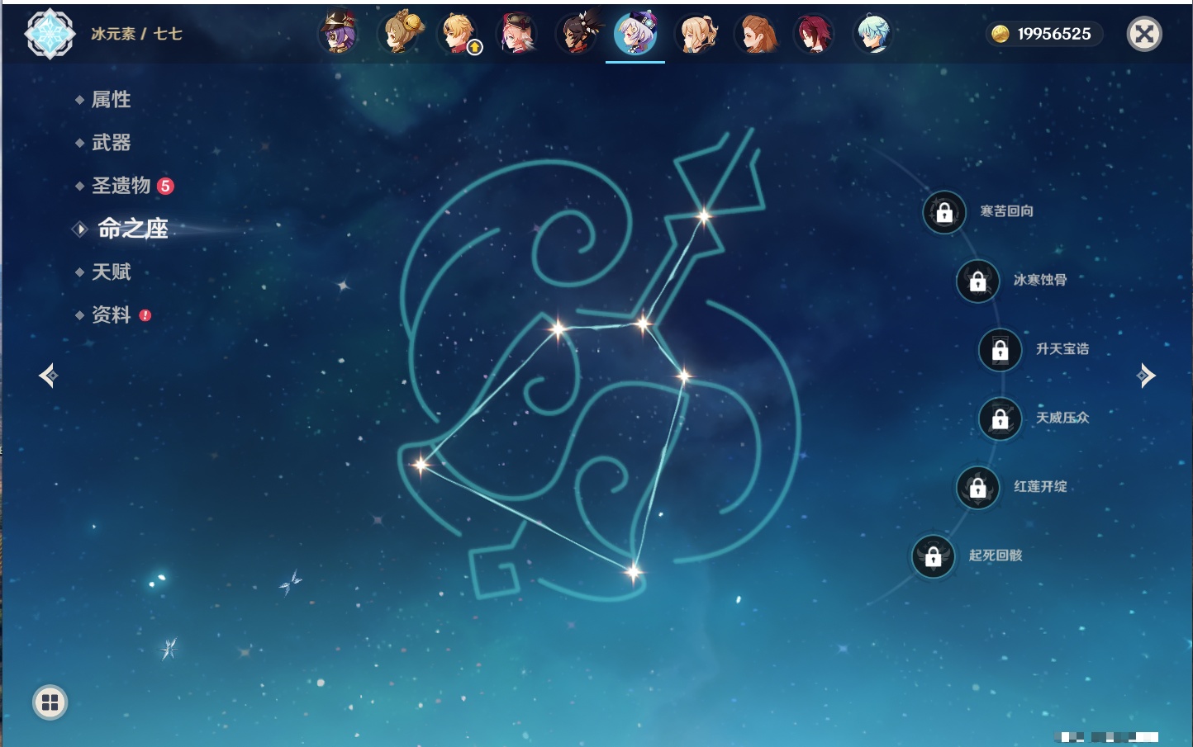
Task: Click the lock icon for 红莲开绽
Action: point(977,487)
